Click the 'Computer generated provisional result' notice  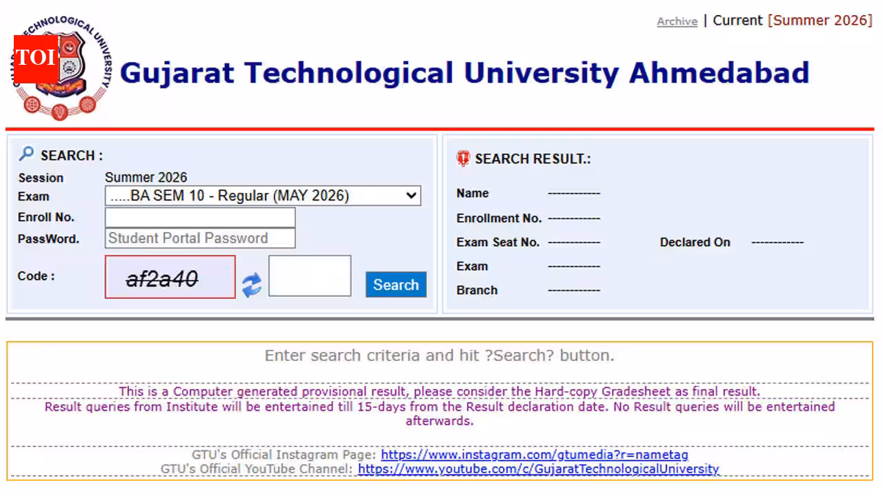(439, 391)
